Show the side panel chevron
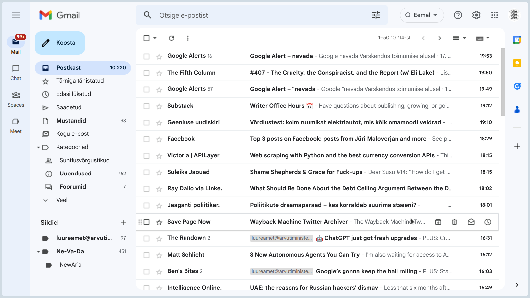The image size is (530, 298). (517, 285)
